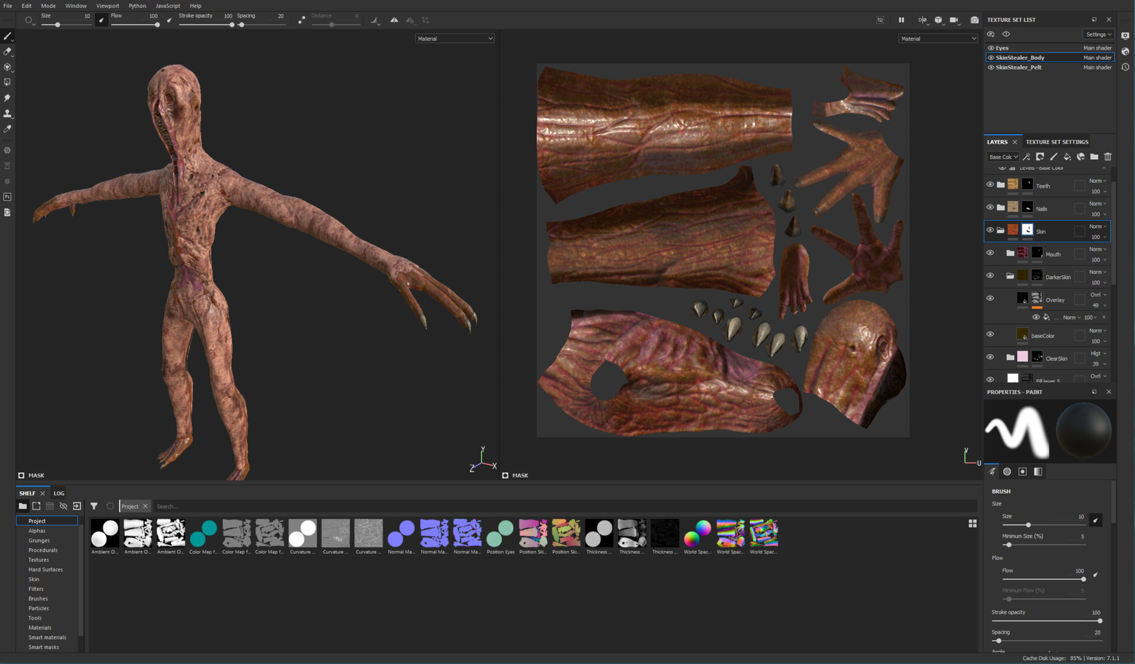
Task: Toggle visibility of the Mouth layer
Action: pyautogui.click(x=990, y=253)
